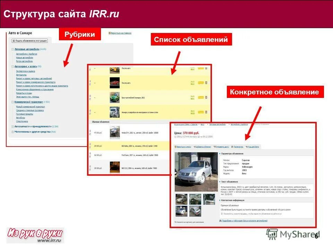Click the Вернуться к списку arrow icon
The image size is (333, 250).
(x=175, y=146)
